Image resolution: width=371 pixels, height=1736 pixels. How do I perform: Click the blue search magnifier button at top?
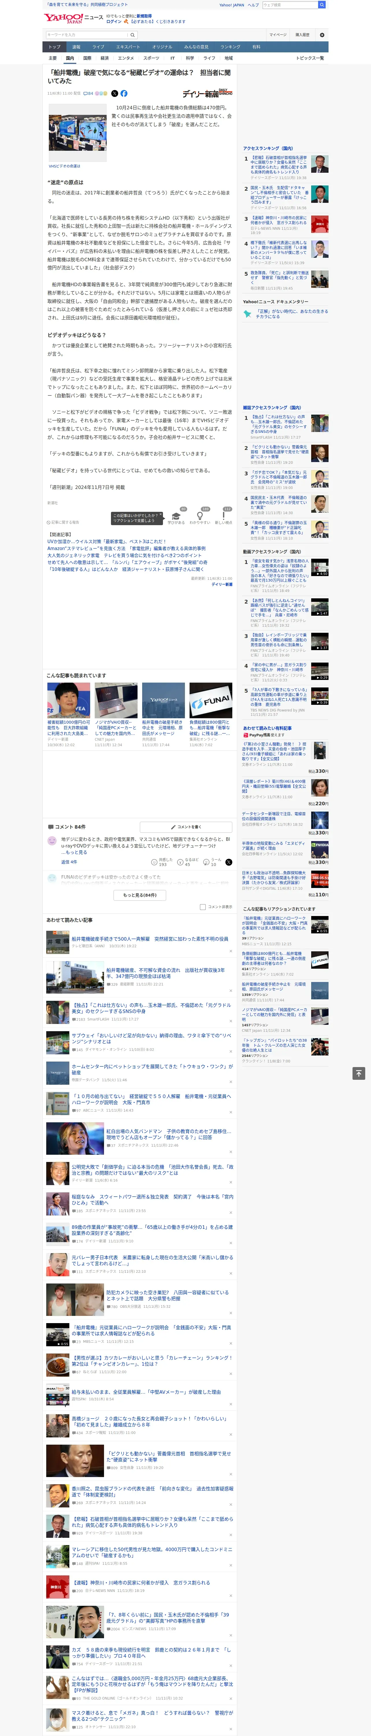[x=322, y=5]
